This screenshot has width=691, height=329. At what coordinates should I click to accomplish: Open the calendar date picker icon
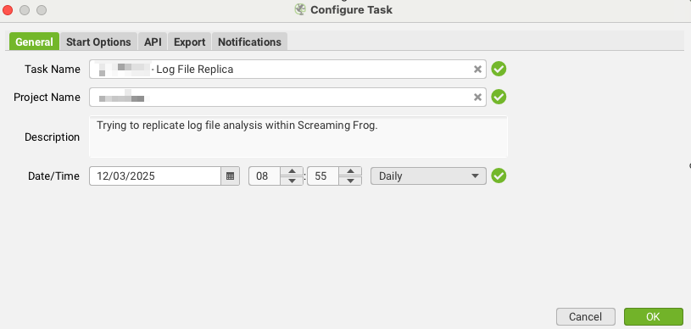pos(230,176)
